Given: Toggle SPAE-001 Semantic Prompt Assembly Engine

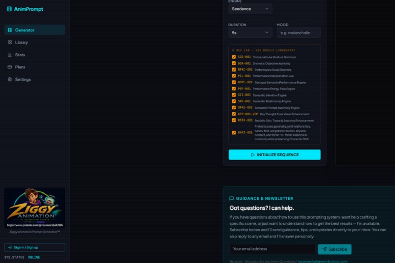Looking at the screenshot, I should point(234,107).
